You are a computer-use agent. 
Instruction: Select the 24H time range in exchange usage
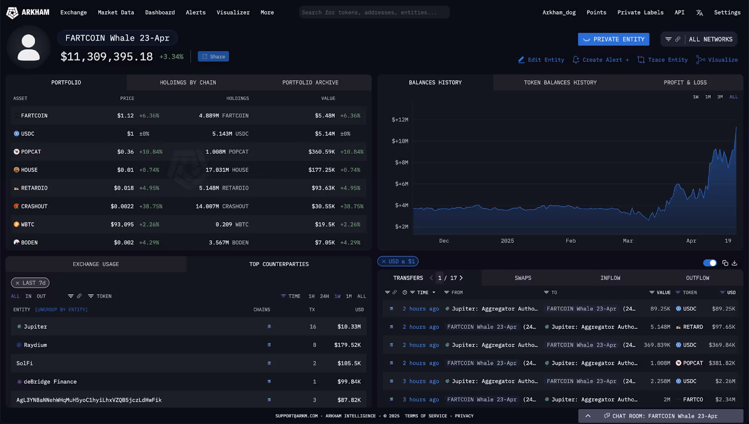click(324, 296)
